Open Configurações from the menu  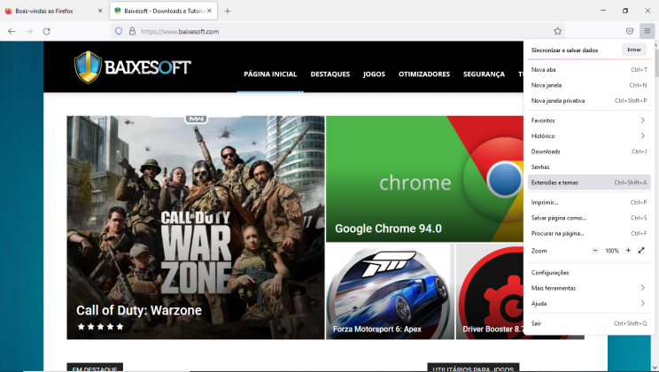click(589, 273)
